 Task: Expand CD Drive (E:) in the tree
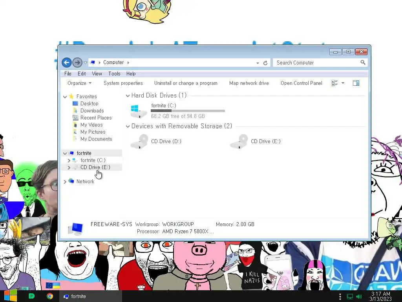click(x=69, y=168)
